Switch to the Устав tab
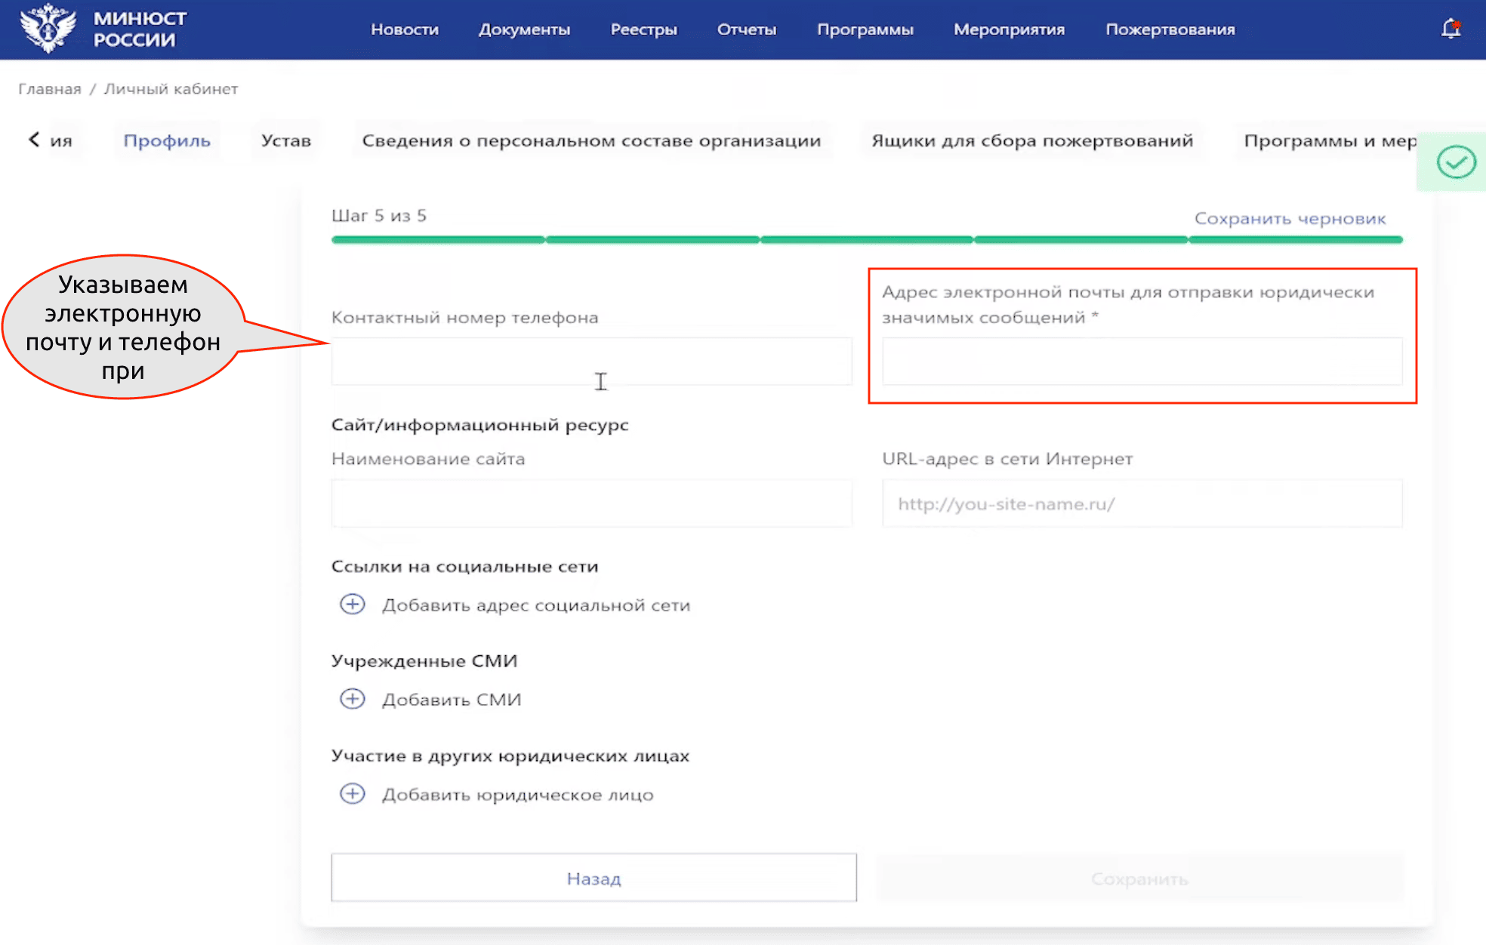 285,140
